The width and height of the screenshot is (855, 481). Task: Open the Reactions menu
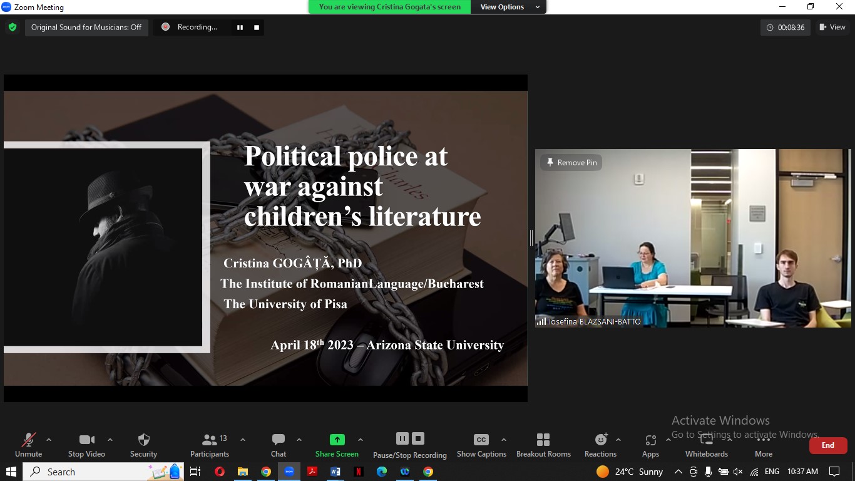tap(600, 445)
